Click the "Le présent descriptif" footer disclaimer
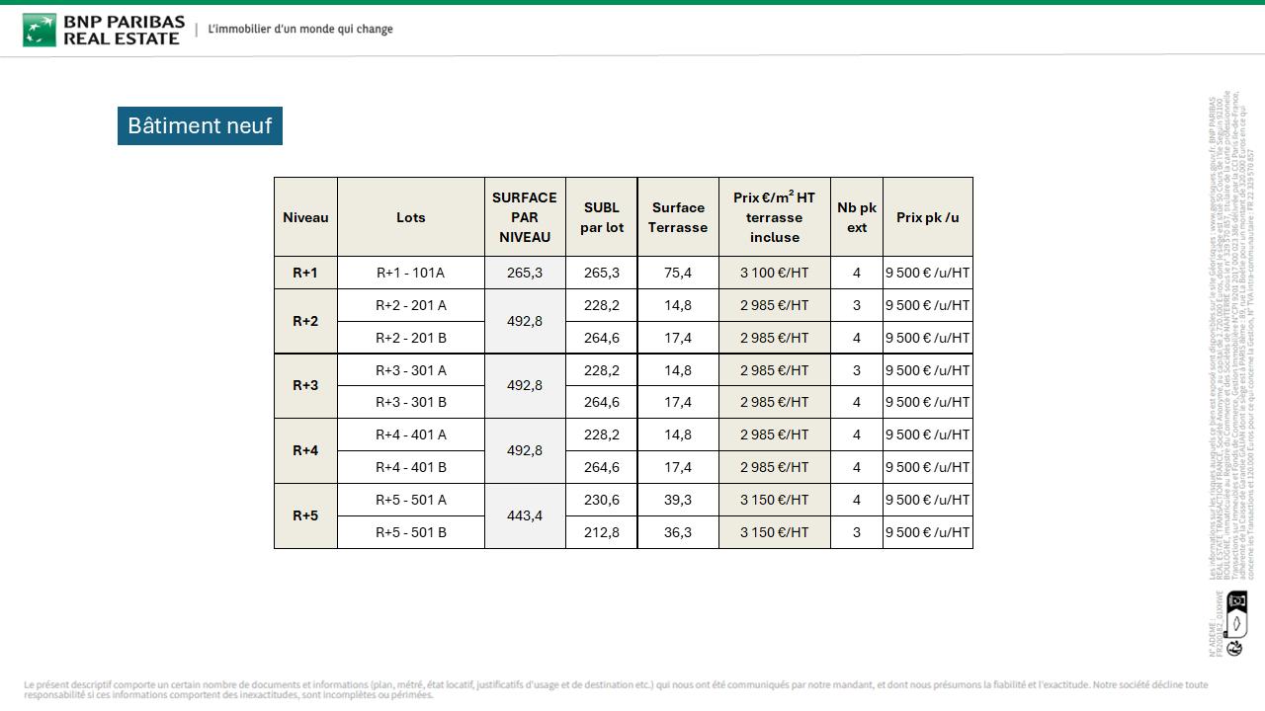This screenshot has width=1265, height=711. coord(616,689)
